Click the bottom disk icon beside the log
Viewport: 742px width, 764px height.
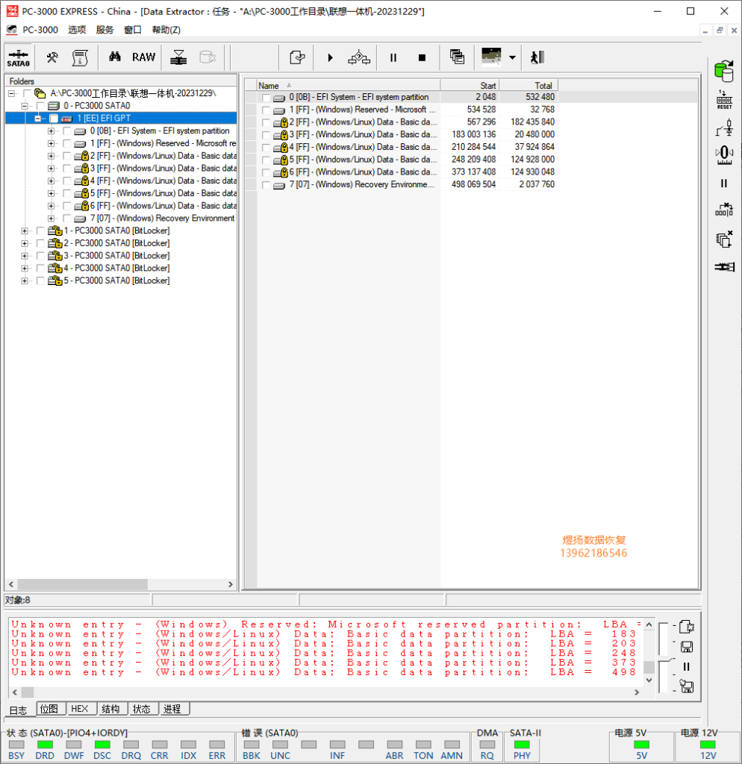(687, 686)
